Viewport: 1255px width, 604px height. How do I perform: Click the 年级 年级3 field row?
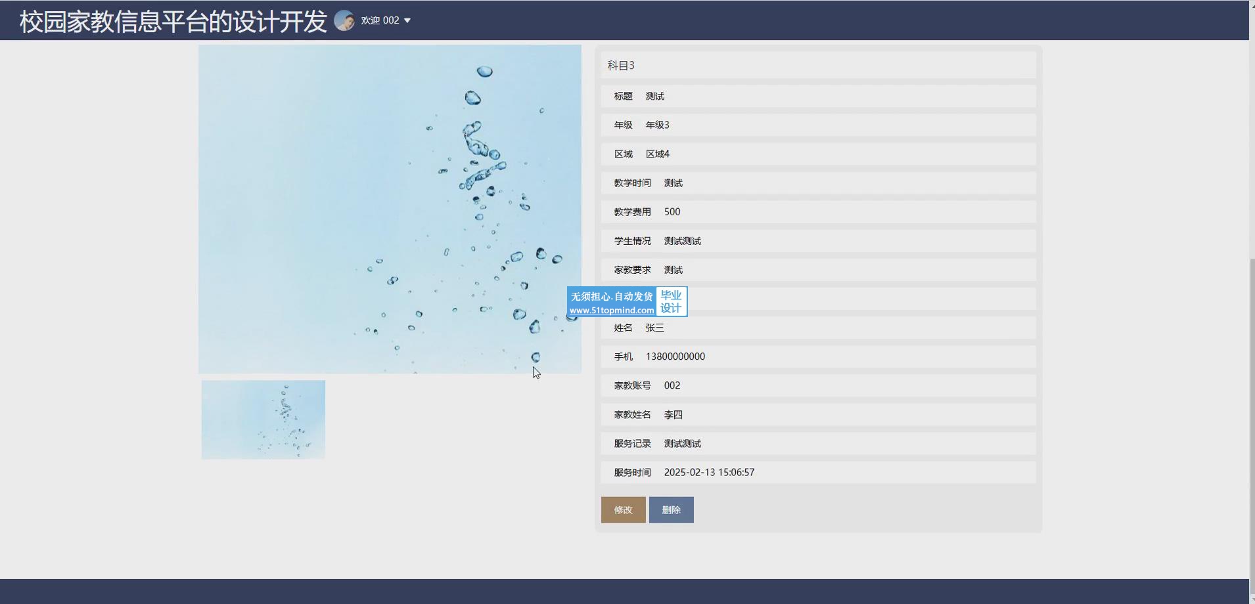[x=817, y=125]
